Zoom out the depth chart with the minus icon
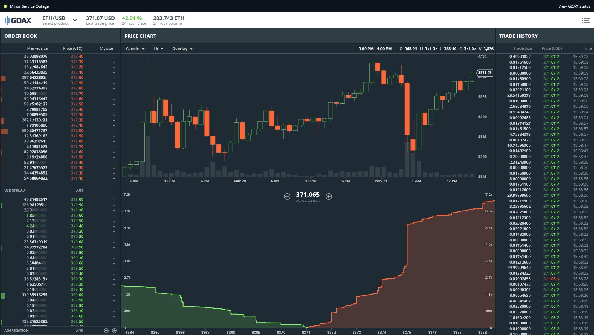This screenshot has height=335, width=594. click(x=287, y=196)
